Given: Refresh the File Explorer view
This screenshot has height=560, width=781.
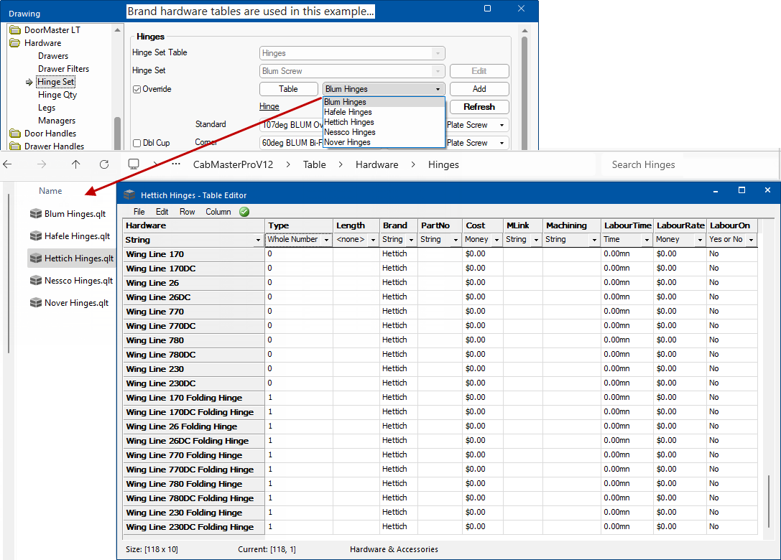Looking at the screenshot, I should (x=104, y=164).
